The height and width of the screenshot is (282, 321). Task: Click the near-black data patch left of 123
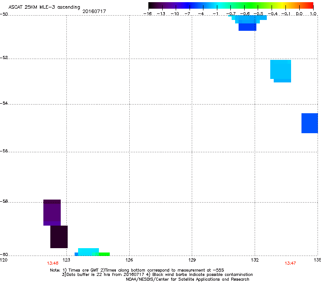tap(59, 237)
